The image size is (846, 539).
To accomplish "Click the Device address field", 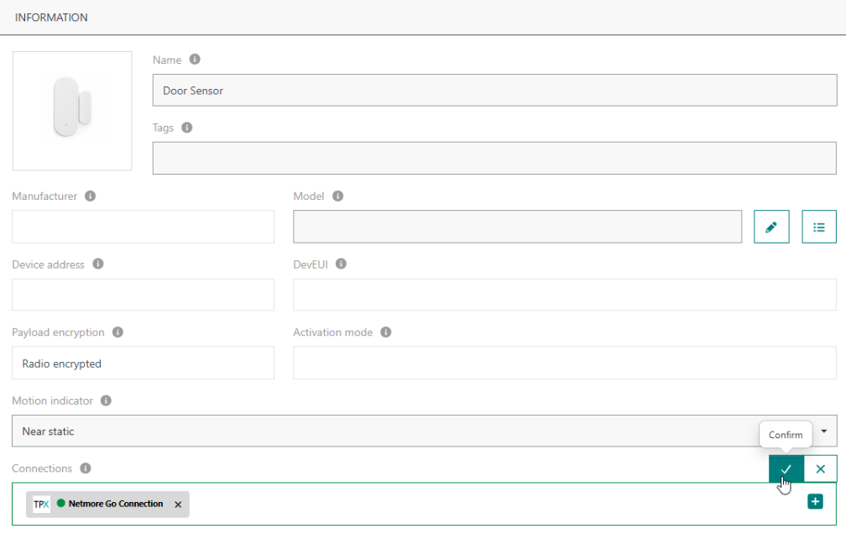I will tap(143, 295).
